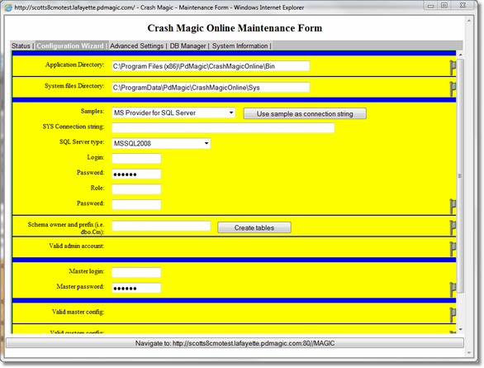Click the SQL Server type label

82,141
